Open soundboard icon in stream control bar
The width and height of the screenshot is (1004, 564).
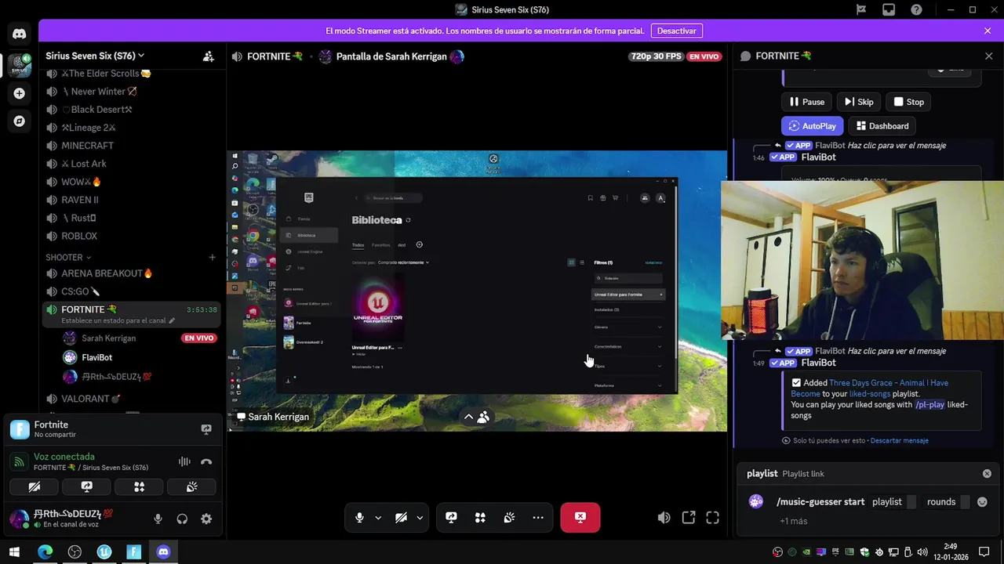click(x=509, y=517)
